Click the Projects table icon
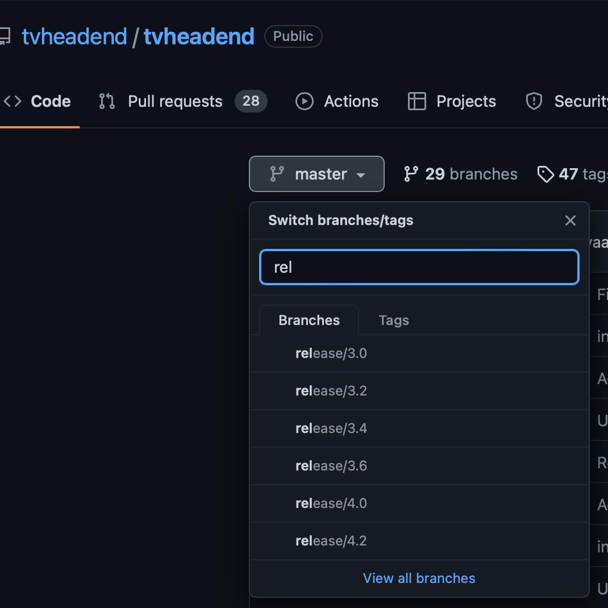The height and width of the screenshot is (608, 608). pyautogui.click(x=417, y=101)
